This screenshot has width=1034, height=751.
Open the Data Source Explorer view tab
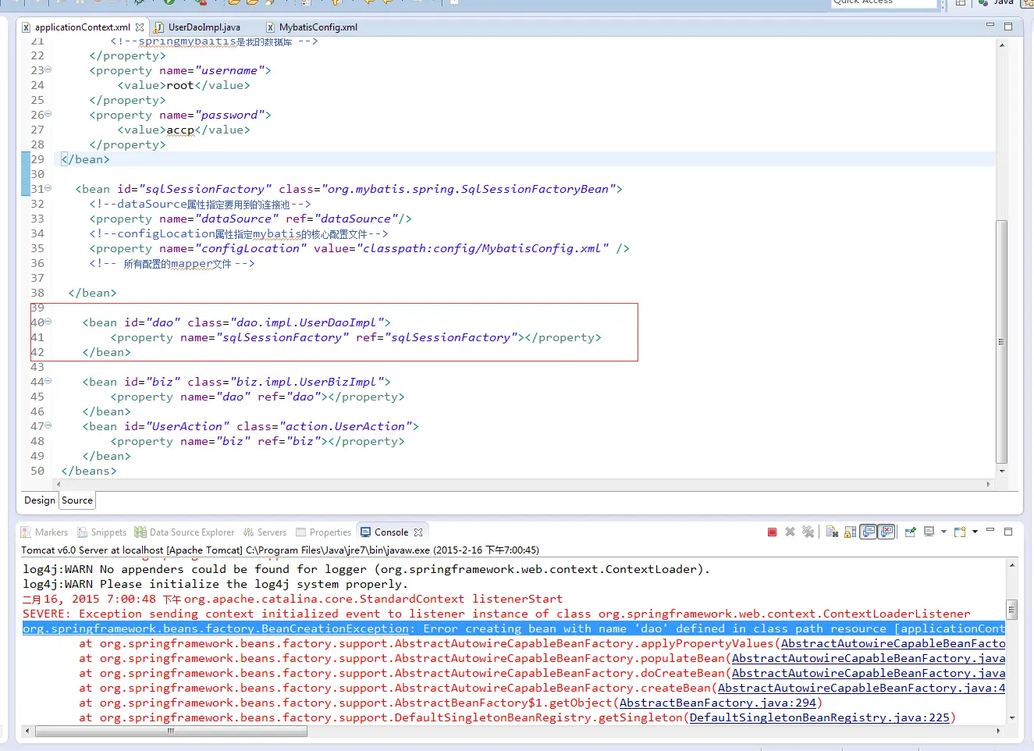click(x=184, y=532)
